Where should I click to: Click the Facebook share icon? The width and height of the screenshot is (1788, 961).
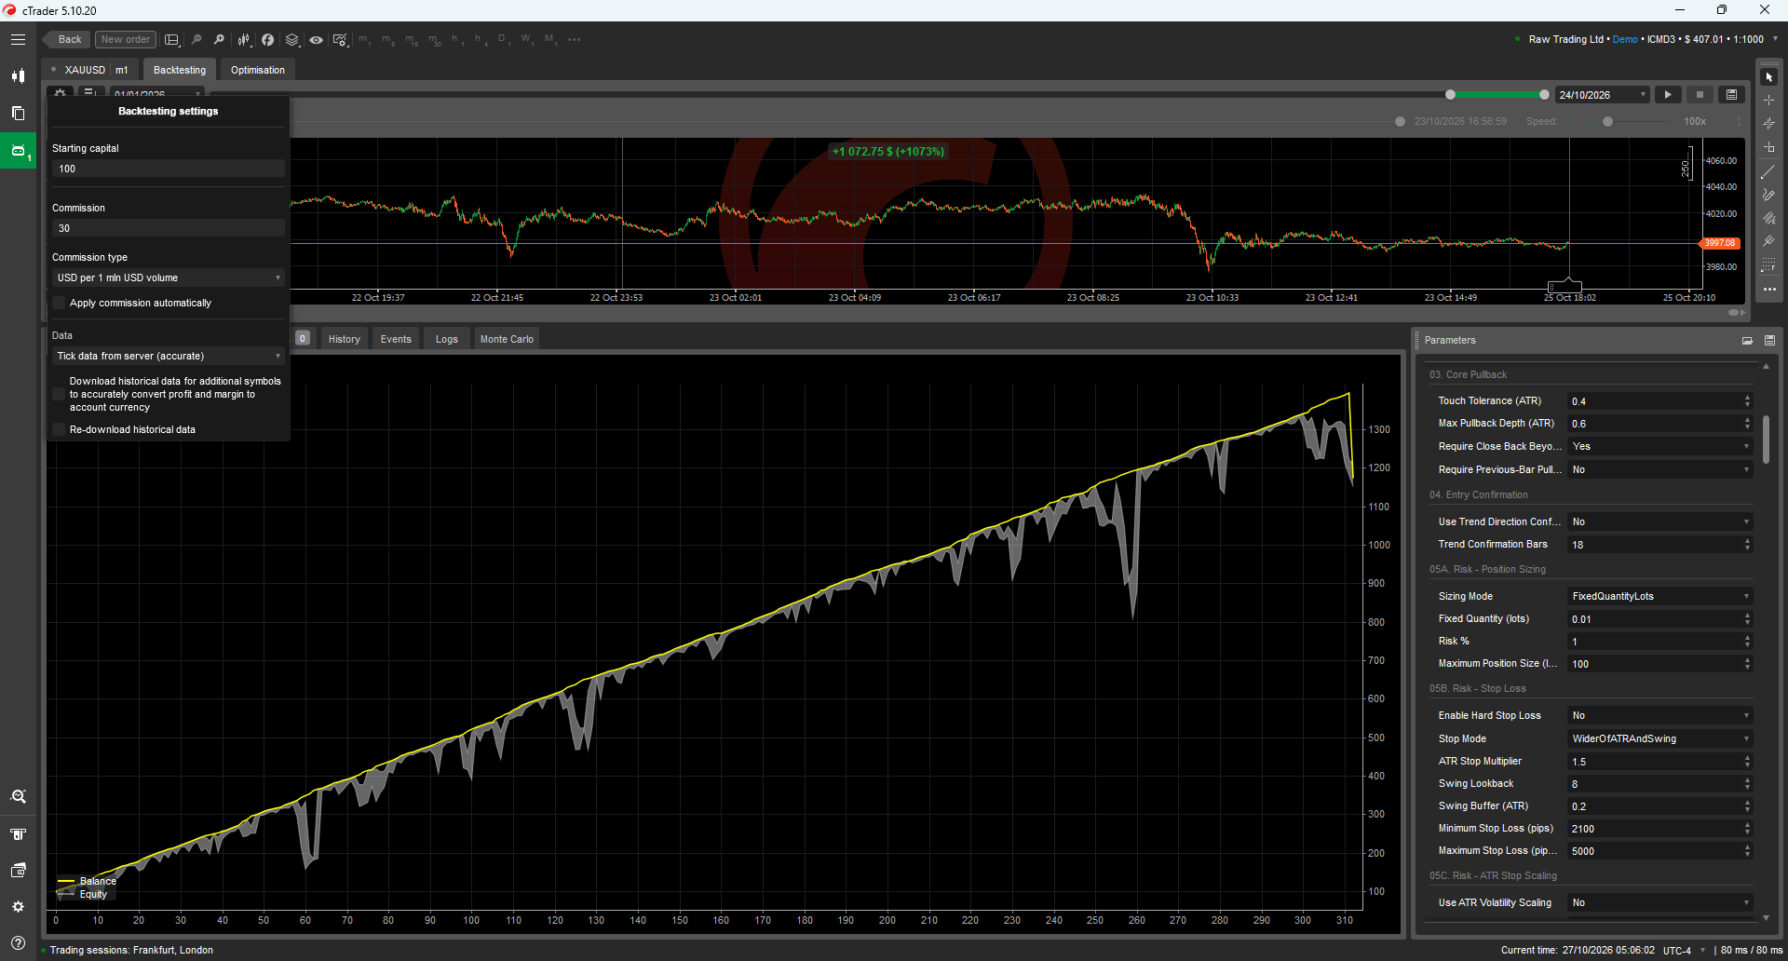click(x=267, y=40)
